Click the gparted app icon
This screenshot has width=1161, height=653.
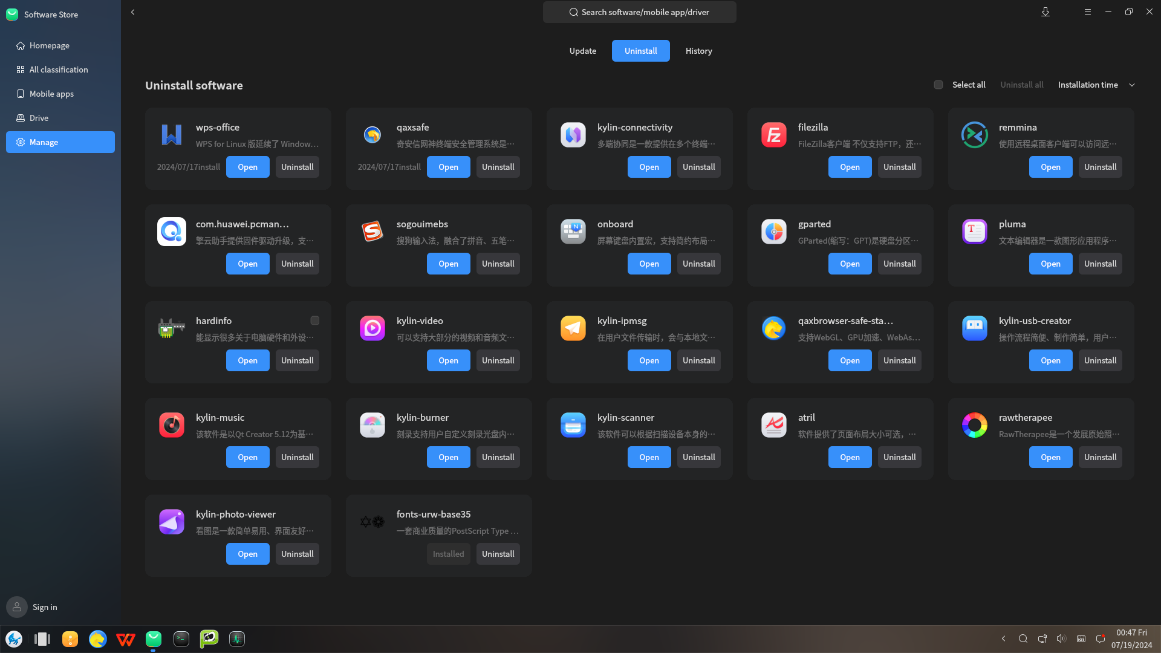[x=773, y=232]
